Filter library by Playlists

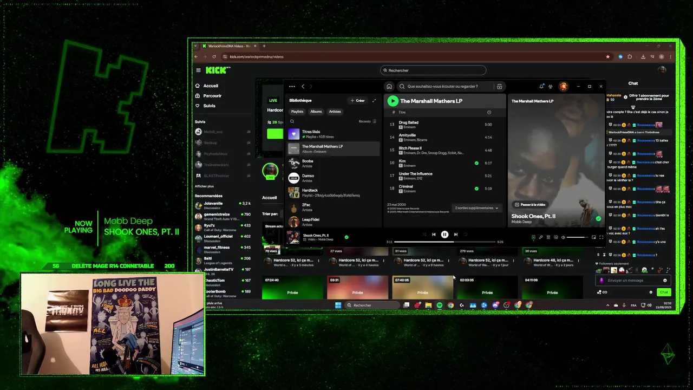[297, 112]
